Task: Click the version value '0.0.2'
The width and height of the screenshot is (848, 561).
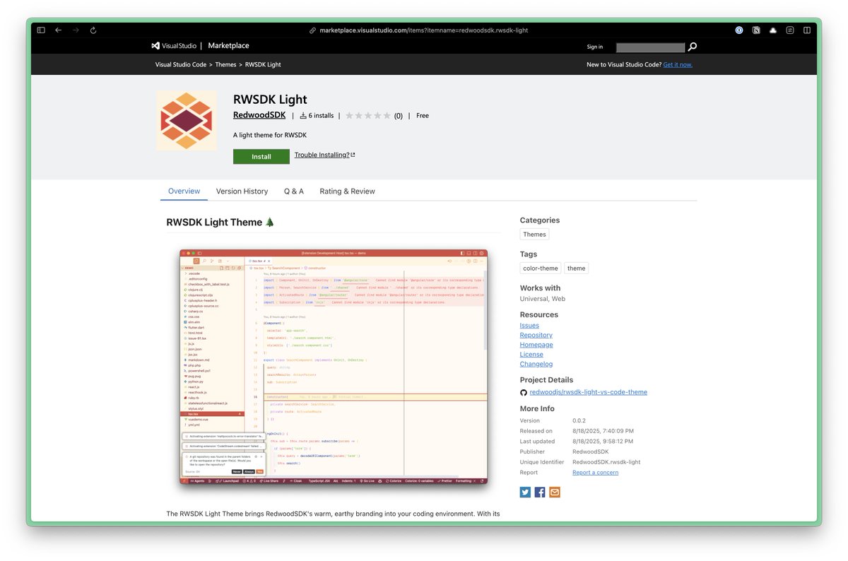Action: pos(579,420)
